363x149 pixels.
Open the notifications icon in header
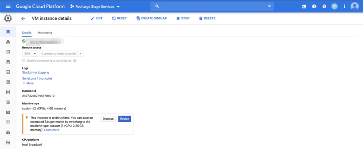(x=314, y=6)
